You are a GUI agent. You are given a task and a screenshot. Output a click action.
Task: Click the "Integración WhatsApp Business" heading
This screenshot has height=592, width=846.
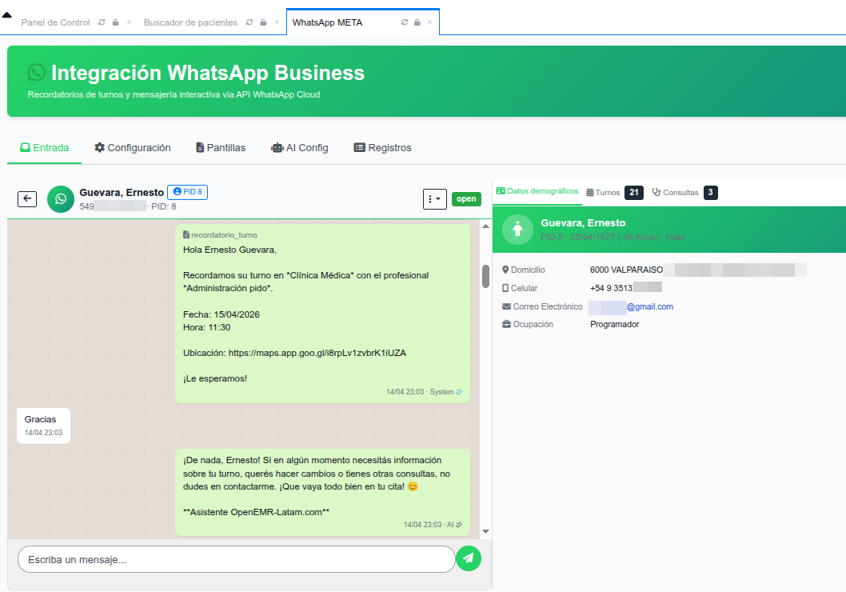coord(208,73)
